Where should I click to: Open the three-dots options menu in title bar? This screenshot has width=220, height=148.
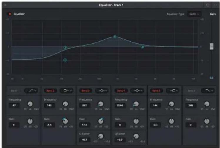coord(216,5)
